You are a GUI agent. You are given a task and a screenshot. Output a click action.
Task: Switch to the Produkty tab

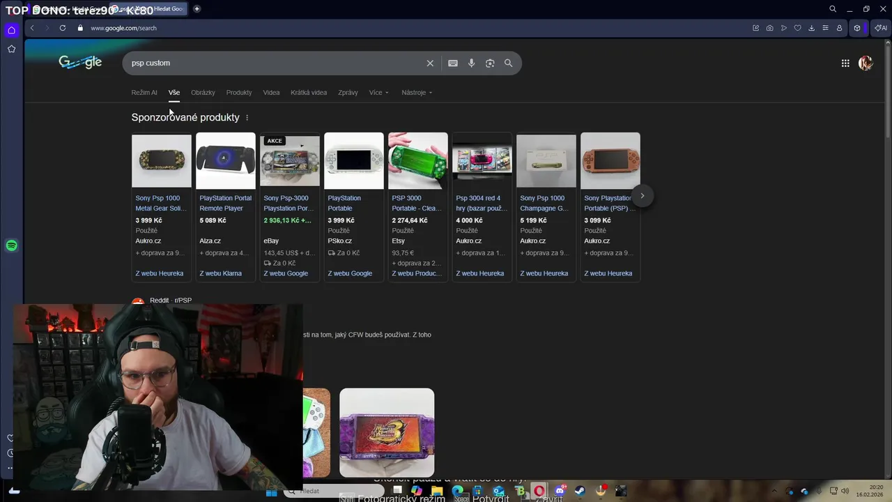[x=239, y=93]
